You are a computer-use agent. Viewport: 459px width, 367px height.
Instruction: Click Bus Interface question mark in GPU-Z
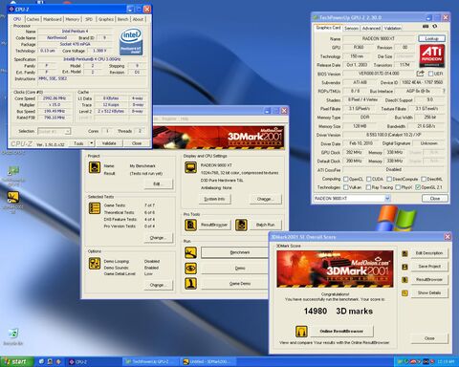(444, 91)
